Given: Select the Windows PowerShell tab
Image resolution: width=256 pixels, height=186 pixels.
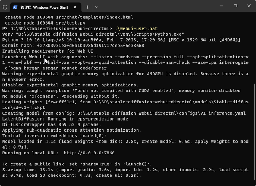Looking at the screenshot, I should tap(46, 7).
